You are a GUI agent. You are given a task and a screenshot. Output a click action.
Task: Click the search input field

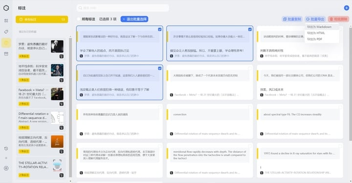pos(123,8)
